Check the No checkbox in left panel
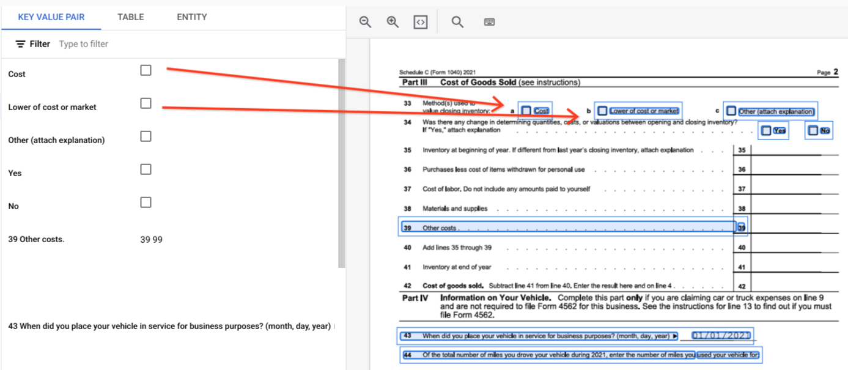This screenshot has height=370, width=848. click(146, 202)
